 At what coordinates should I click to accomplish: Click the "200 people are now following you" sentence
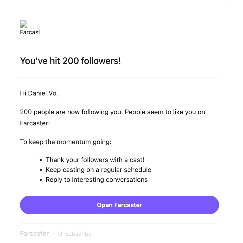[x=73, y=112]
